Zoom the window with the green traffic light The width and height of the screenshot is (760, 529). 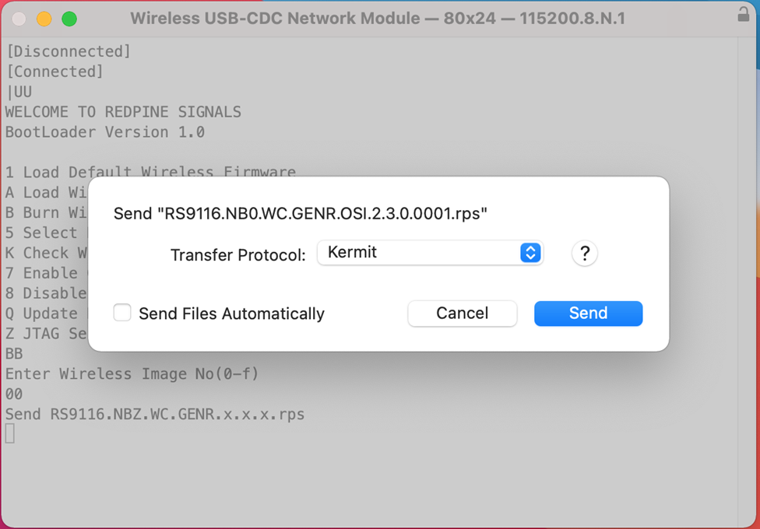69,17
